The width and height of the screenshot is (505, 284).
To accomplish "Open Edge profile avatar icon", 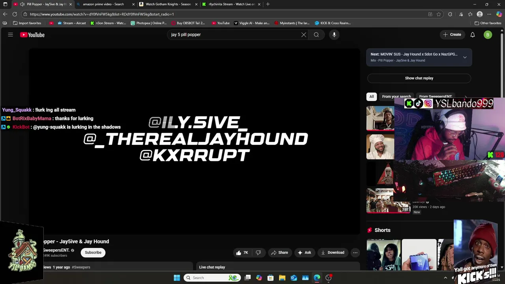I will point(480,14).
